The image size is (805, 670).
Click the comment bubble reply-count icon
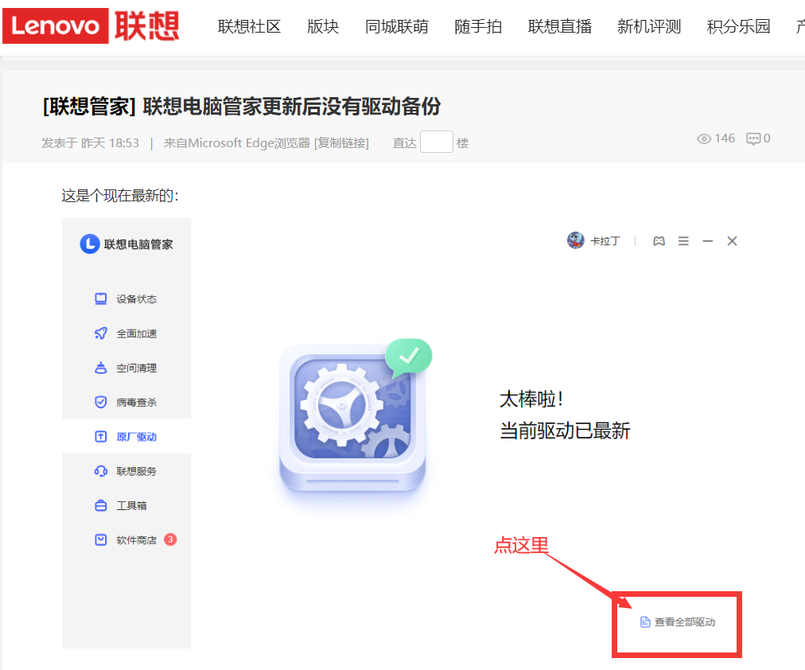[x=753, y=138]
